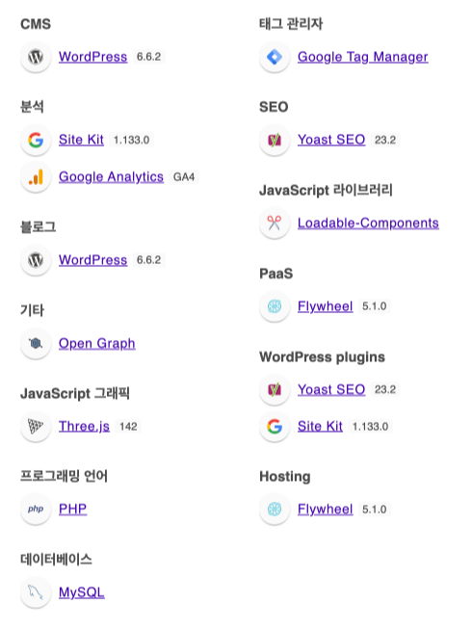
Task: Click the 142 version badge beside Three.js
Action: [128, 427]
